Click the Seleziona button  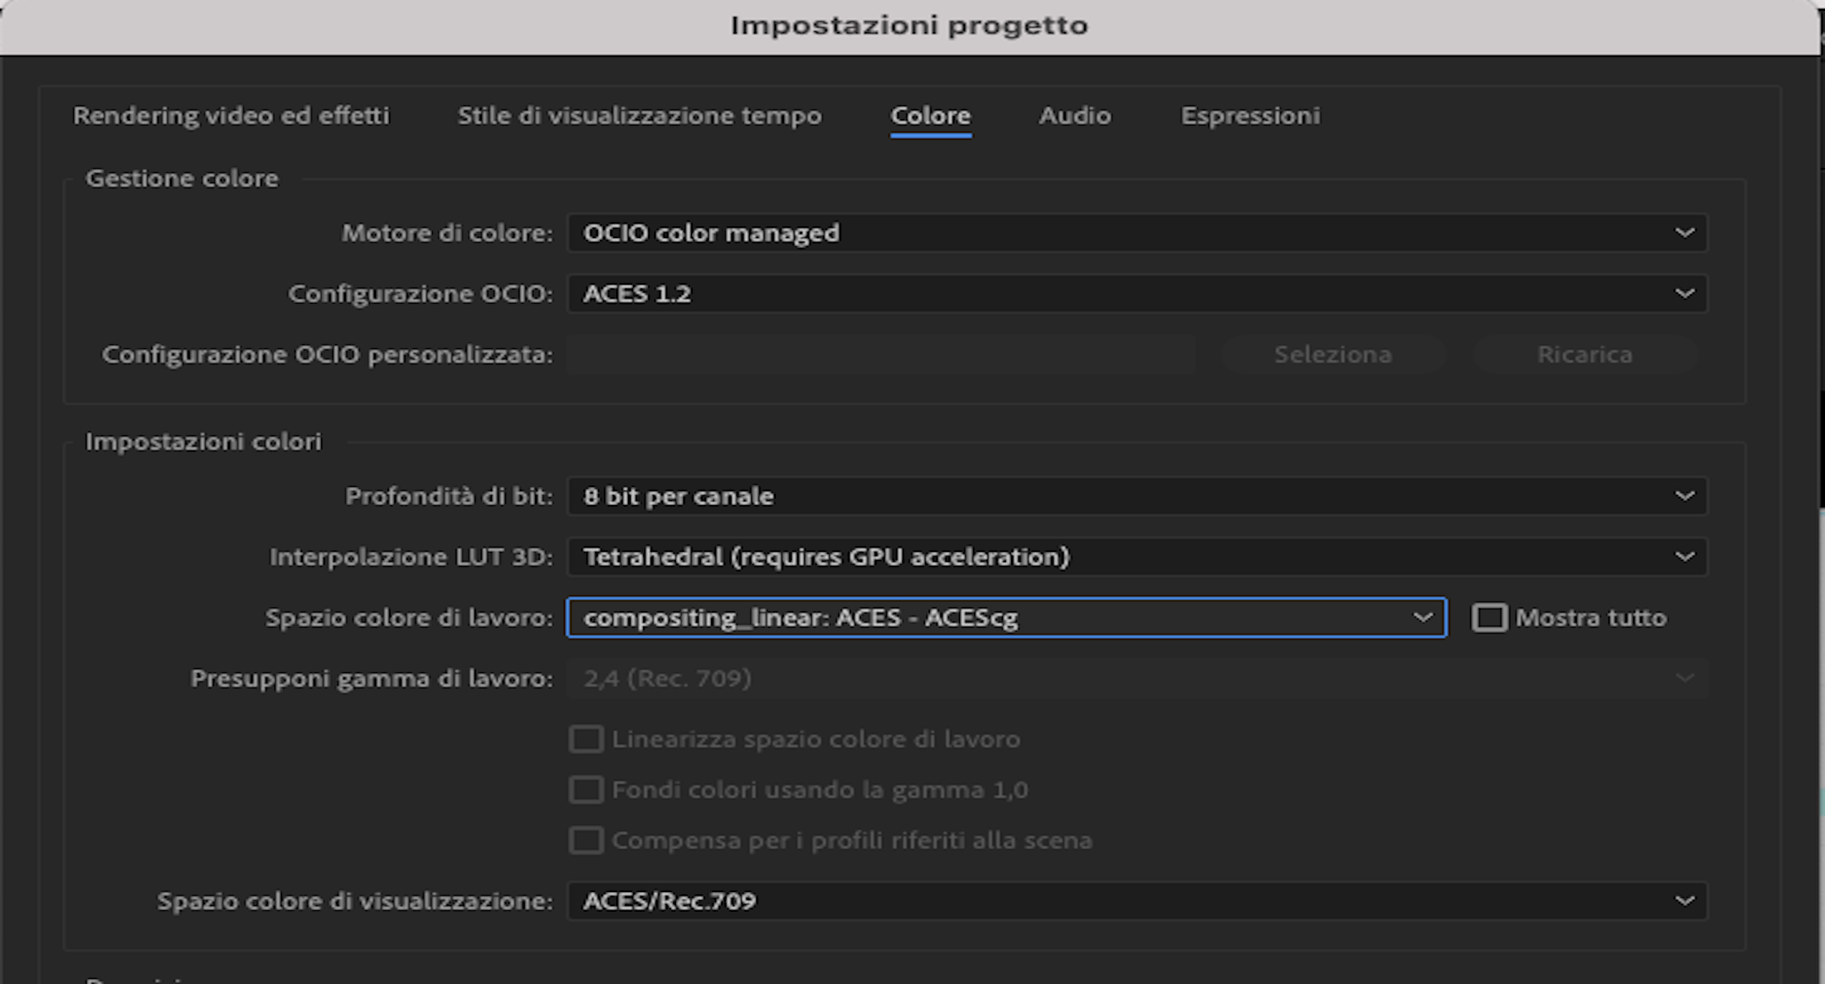(1333, 354)
